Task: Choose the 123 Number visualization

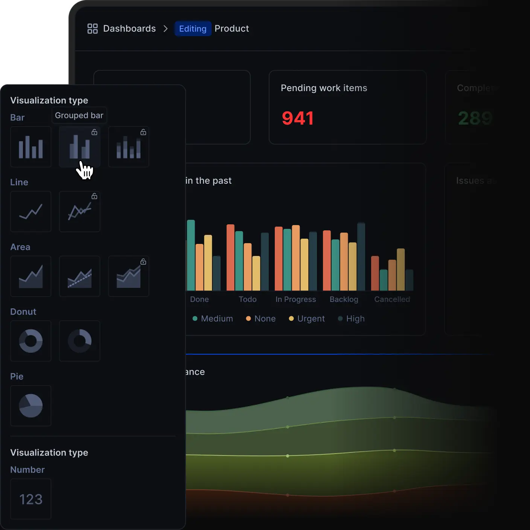Action: point(31,499)
